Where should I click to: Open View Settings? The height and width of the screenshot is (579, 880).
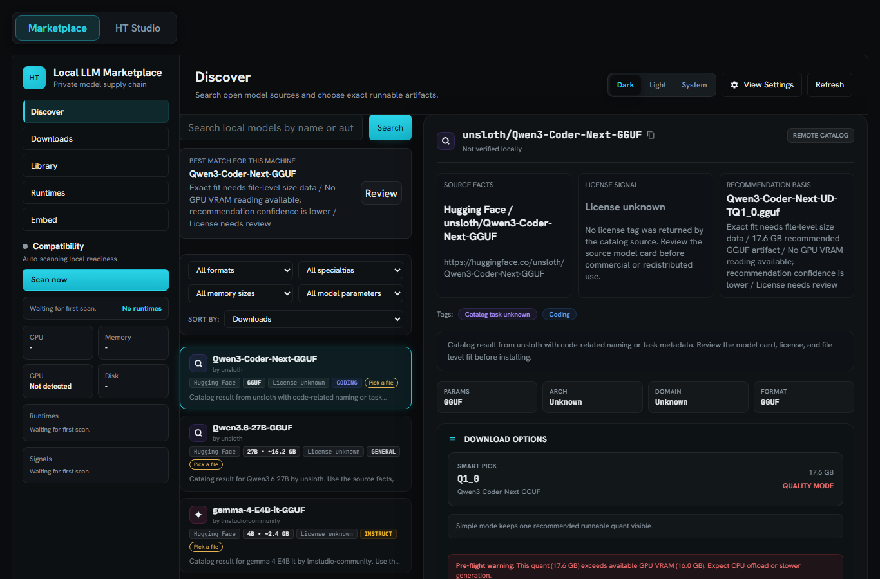[x=761, y=85]
